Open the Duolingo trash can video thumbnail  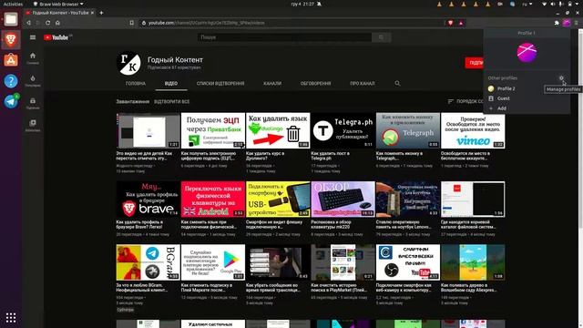point(278,130)
